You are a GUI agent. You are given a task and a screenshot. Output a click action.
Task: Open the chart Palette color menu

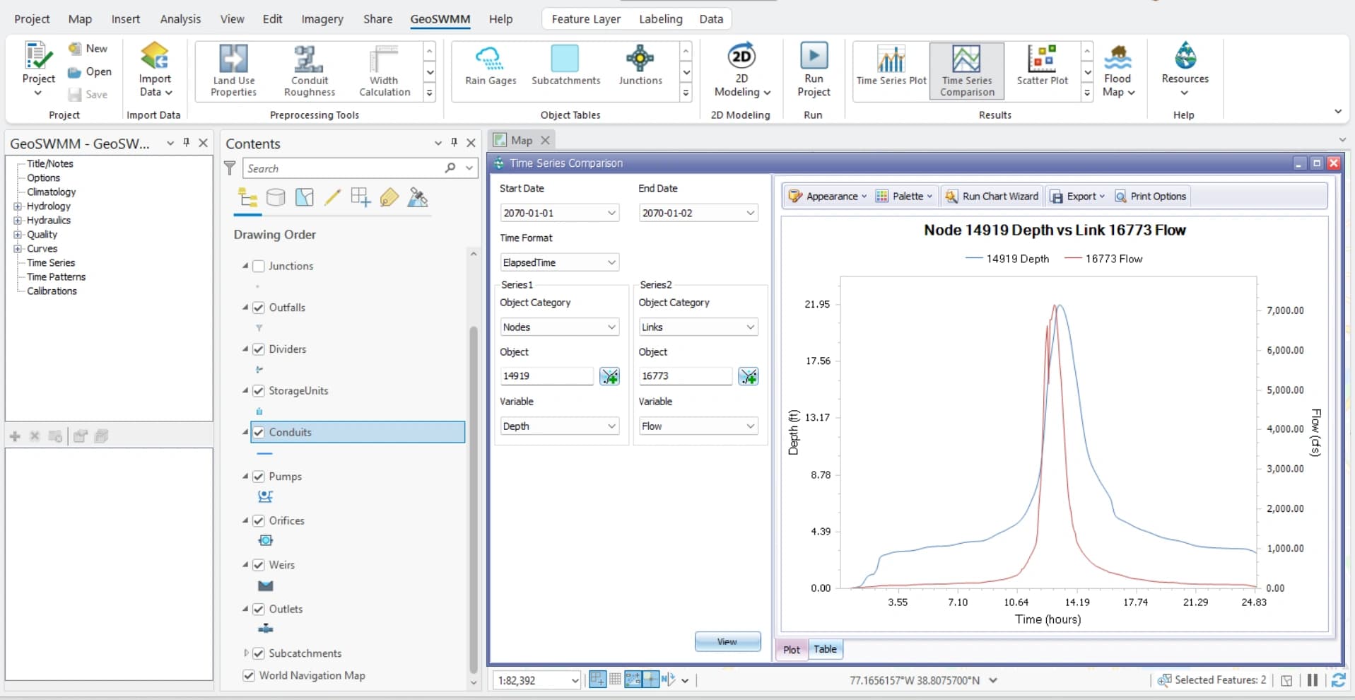(905, 197)
